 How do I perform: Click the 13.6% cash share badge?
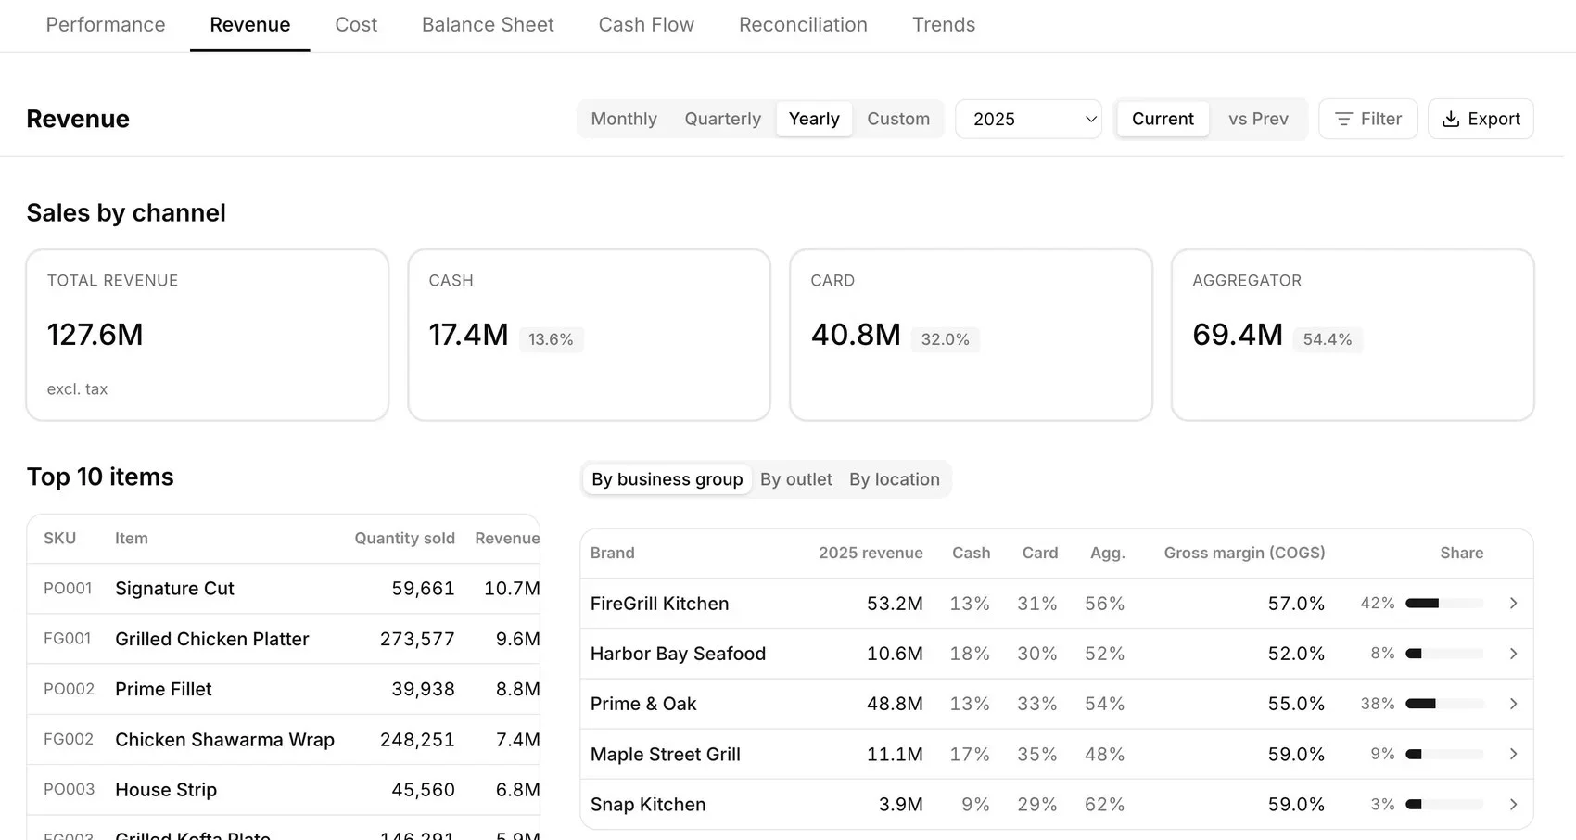[551, 339]
